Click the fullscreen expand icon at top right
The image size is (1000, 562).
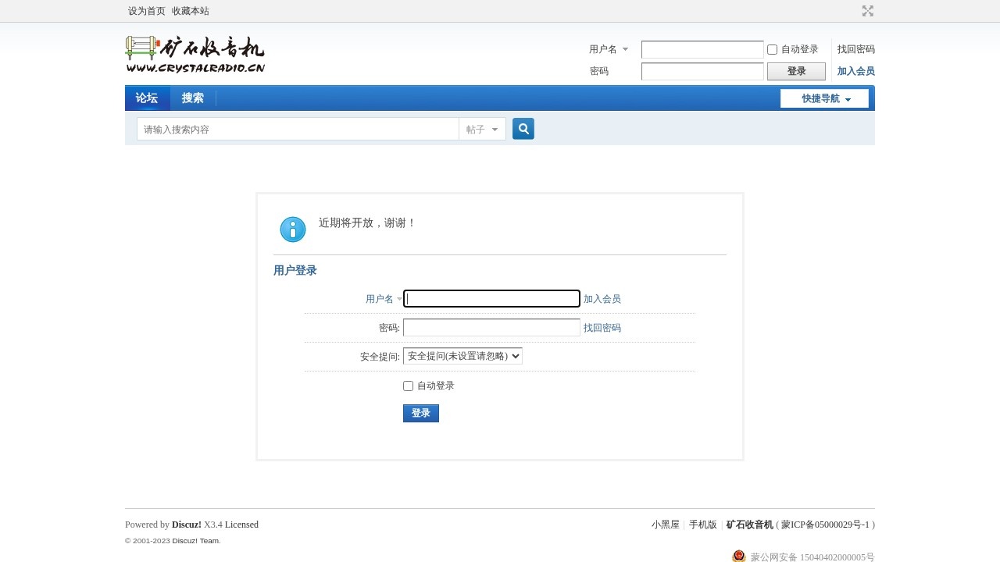click(867, 11)
